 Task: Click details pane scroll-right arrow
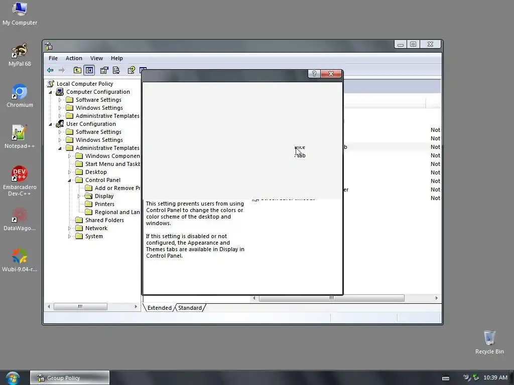click(436, 298)
